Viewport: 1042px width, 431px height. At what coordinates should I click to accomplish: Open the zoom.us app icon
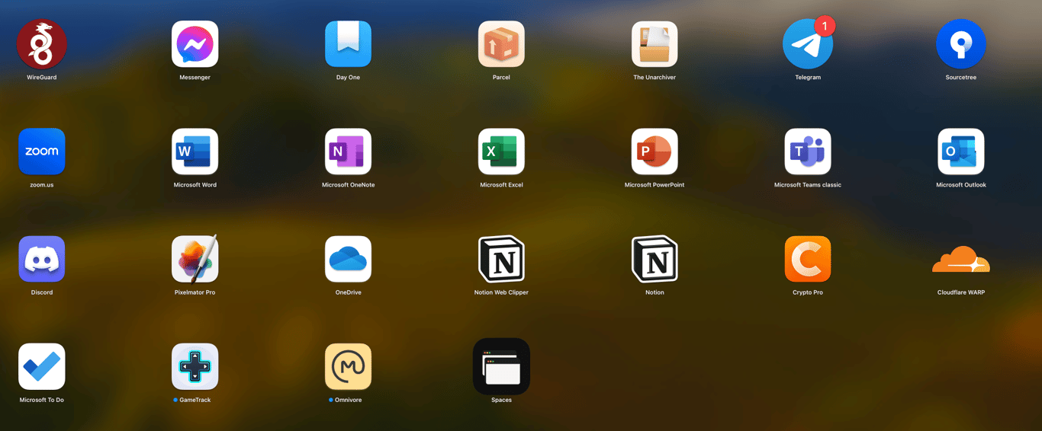coord(42,152)
